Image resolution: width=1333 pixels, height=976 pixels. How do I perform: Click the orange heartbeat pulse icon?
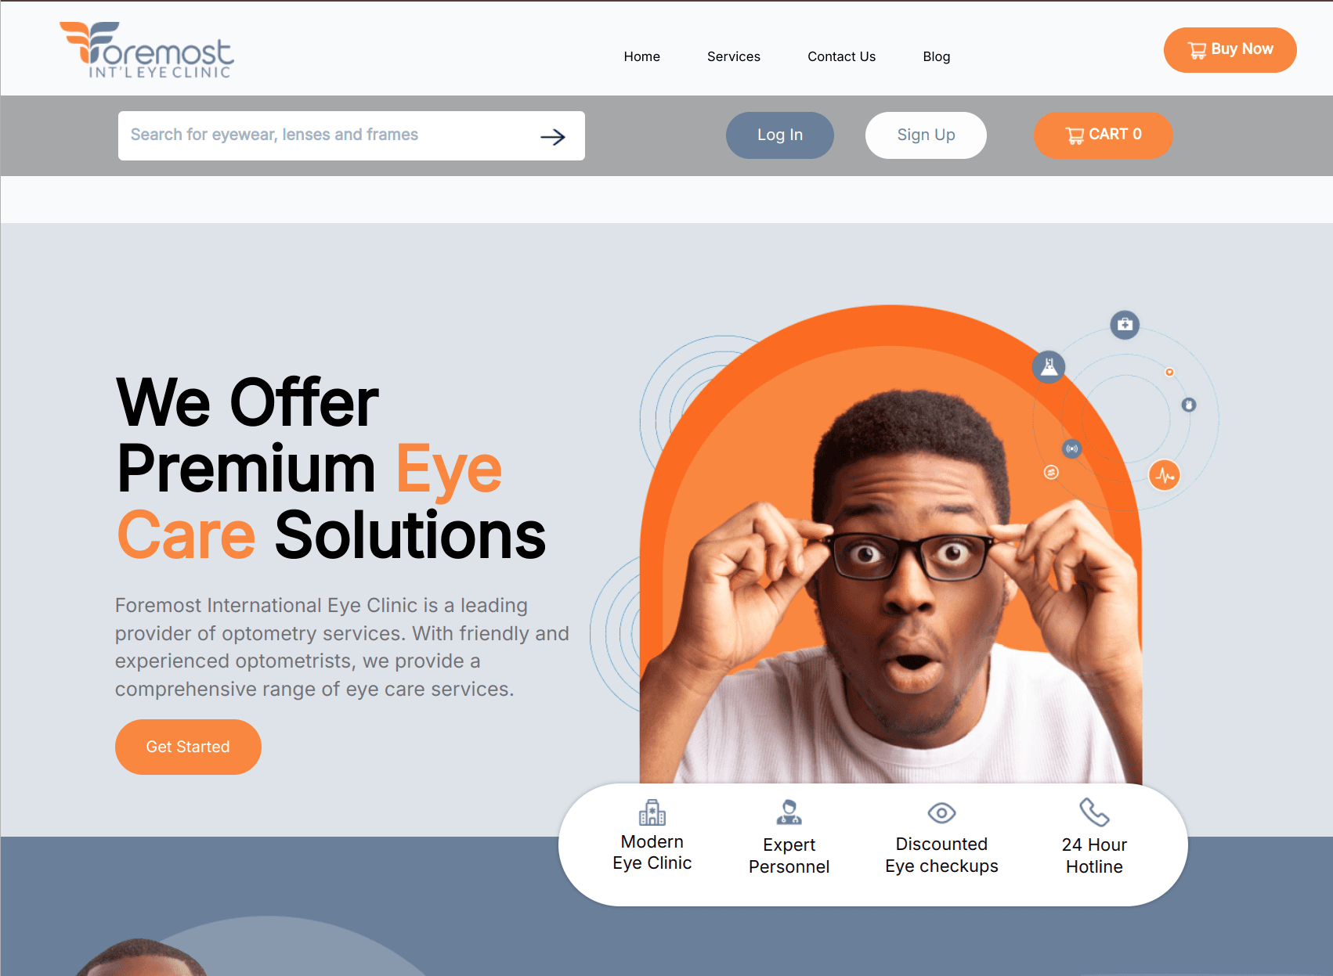click(1165, 475)
